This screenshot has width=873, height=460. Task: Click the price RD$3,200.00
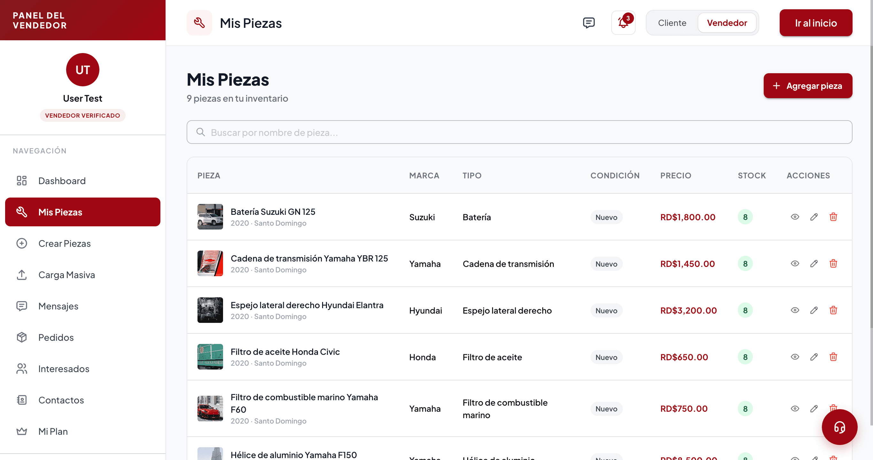688,310
